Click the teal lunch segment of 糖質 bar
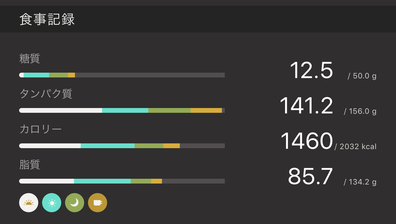Viewport: 396px width, 224px height. [x=36, y=75]
